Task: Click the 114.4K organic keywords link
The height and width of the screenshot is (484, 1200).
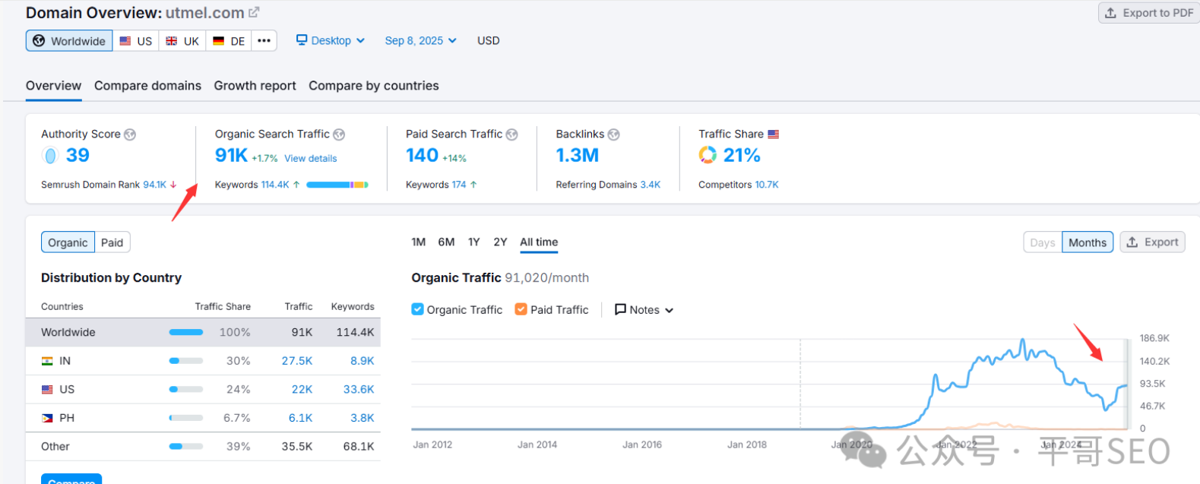Action: pos(274,185)
